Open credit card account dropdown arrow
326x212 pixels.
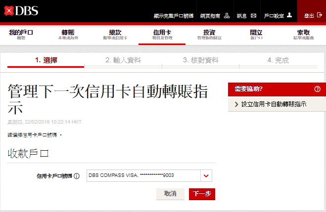click(x=207, y=175)
